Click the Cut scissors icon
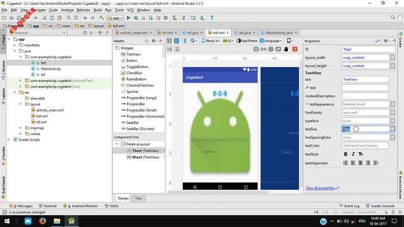This screenshot has width=404, height=227. (x=45, y=18)
